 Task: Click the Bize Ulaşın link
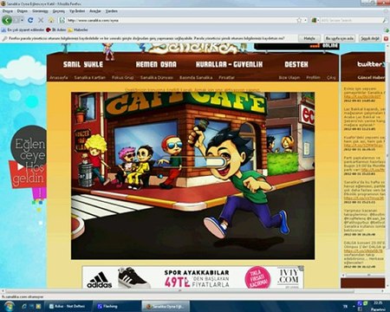coord(289,77)
